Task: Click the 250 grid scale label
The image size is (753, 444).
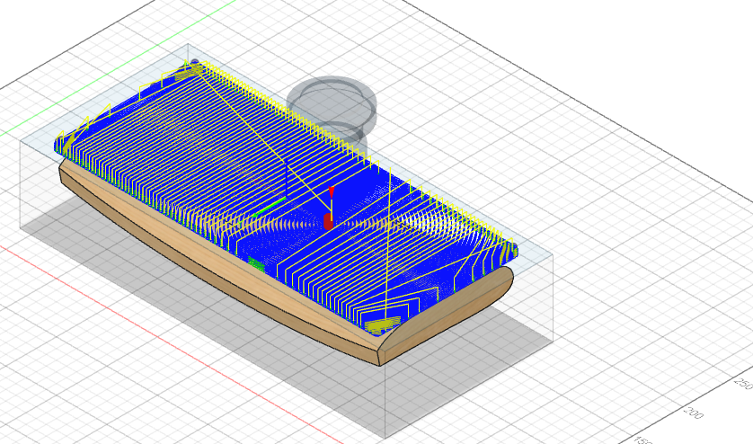Action: 742,383
